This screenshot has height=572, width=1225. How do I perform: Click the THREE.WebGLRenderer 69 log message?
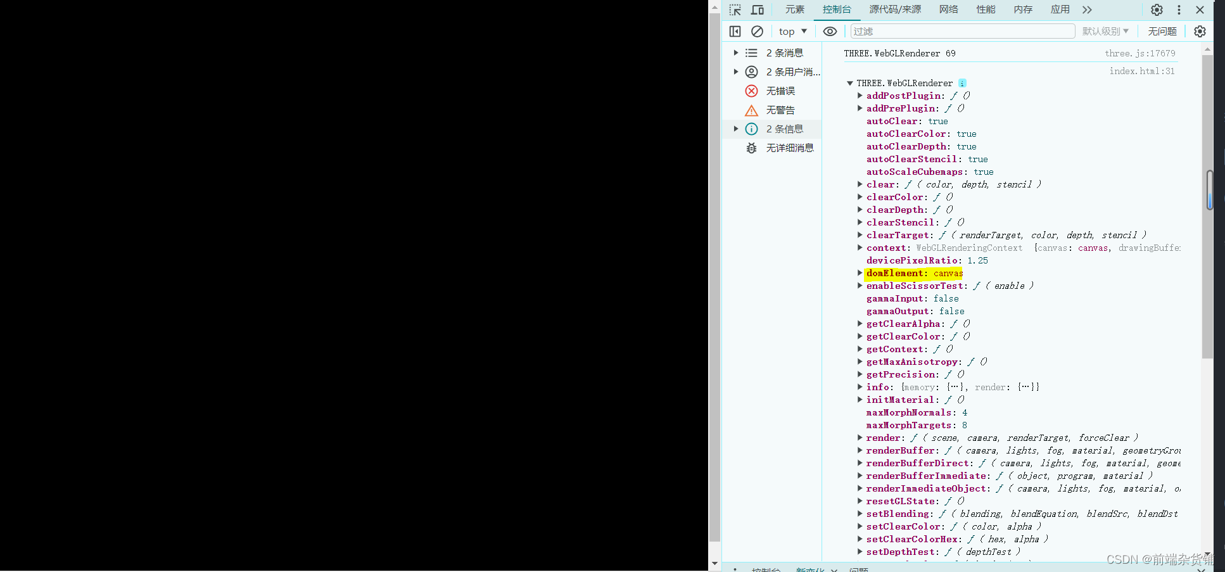click(x=899, y=53)
